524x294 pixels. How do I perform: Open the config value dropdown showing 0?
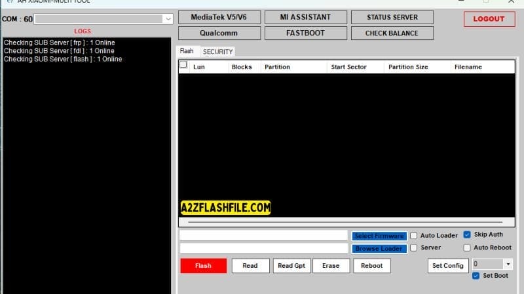point(508,264)
